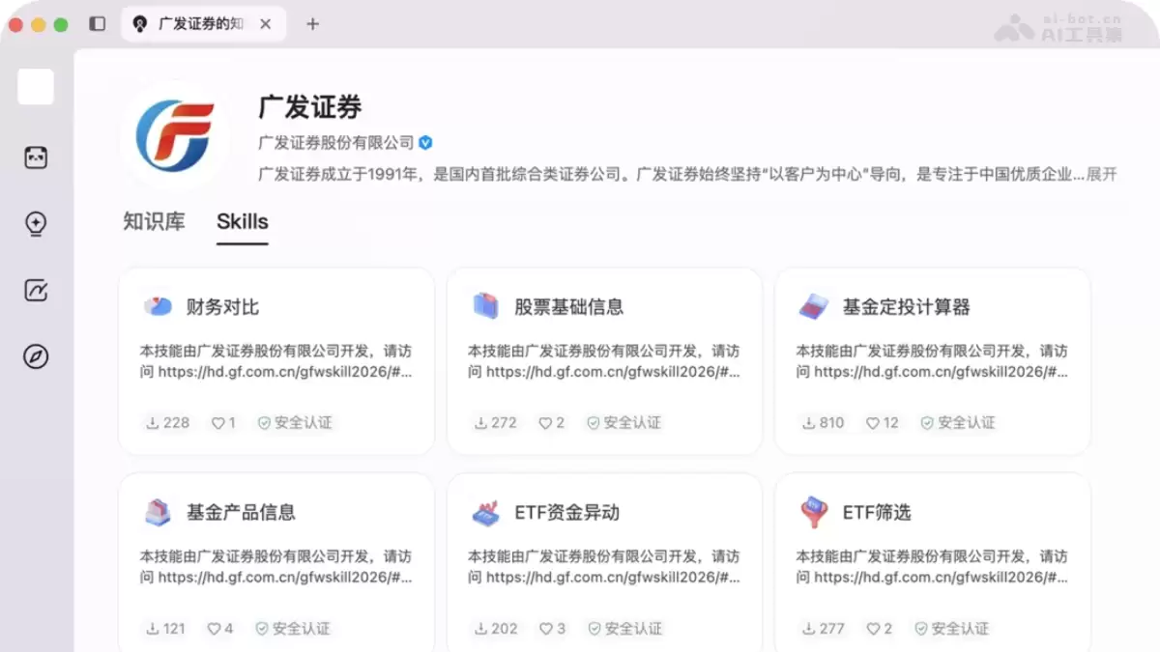
Task: Open the ETF筛选 skill title
Action: click(877, 512)
